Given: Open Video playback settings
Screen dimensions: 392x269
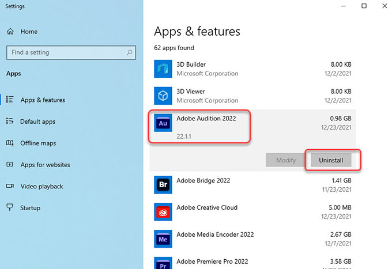Looking at the screenshot, I should click(x=42, y=186).
